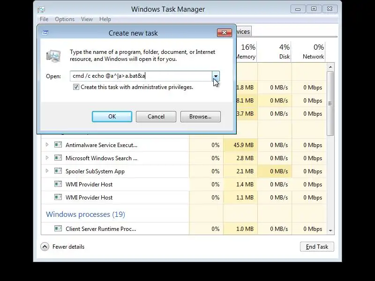Select the first WMI Provider Host row
Viewport: 375px width, 281px height.
point(184,185)
